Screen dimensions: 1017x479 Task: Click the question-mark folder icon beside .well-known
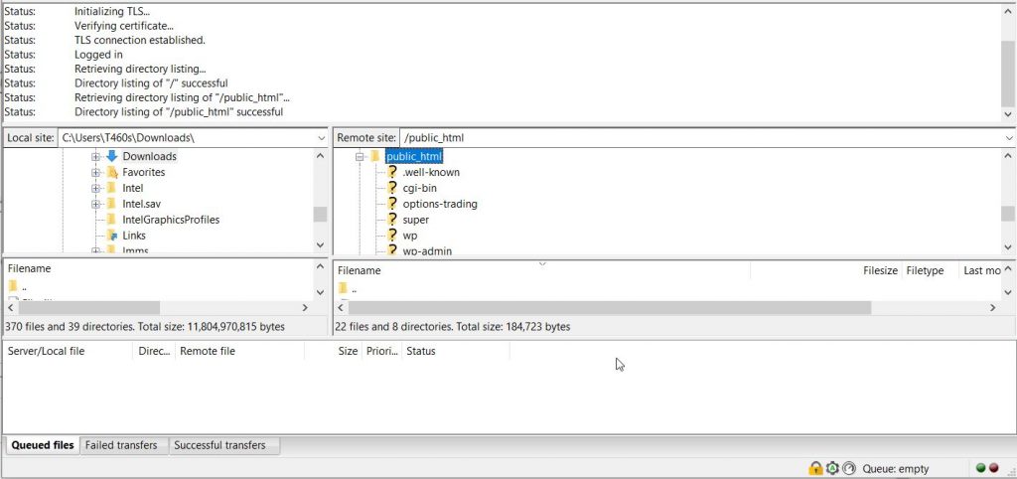pyautogui.click(x=391, y=172)
